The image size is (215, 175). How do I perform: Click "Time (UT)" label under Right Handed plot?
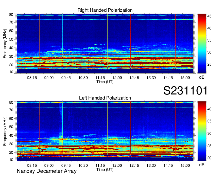[105, 82]
